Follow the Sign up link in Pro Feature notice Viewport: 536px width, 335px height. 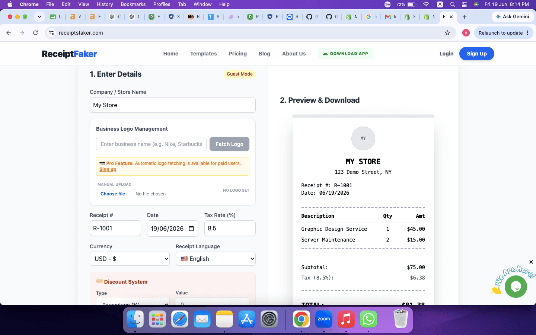108,169
